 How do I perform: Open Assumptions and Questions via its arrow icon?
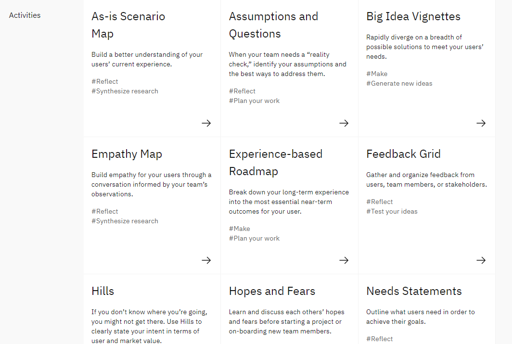(344, 123)
